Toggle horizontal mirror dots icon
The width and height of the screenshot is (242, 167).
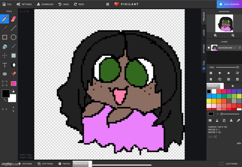5,109
